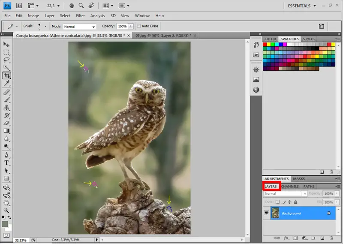Open the layer blending mode dropdown
This screenshot has height=244, width=343.
coord(286,194)
